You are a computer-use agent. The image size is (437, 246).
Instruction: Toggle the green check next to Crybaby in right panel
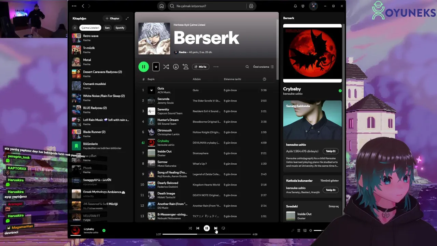tap(340, 91)
